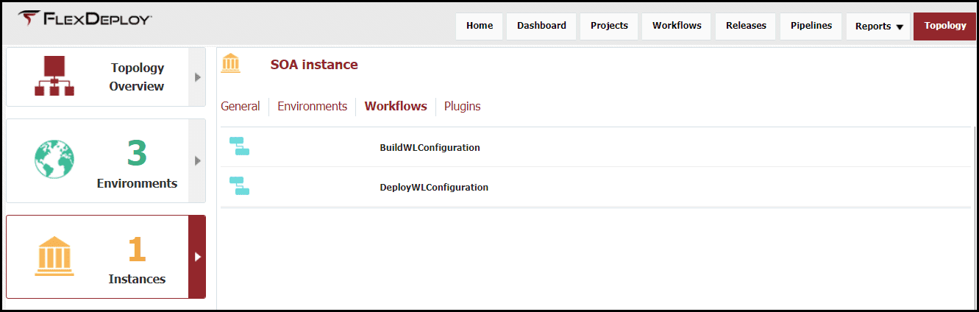Expand the Environments panel arrow

197,160
